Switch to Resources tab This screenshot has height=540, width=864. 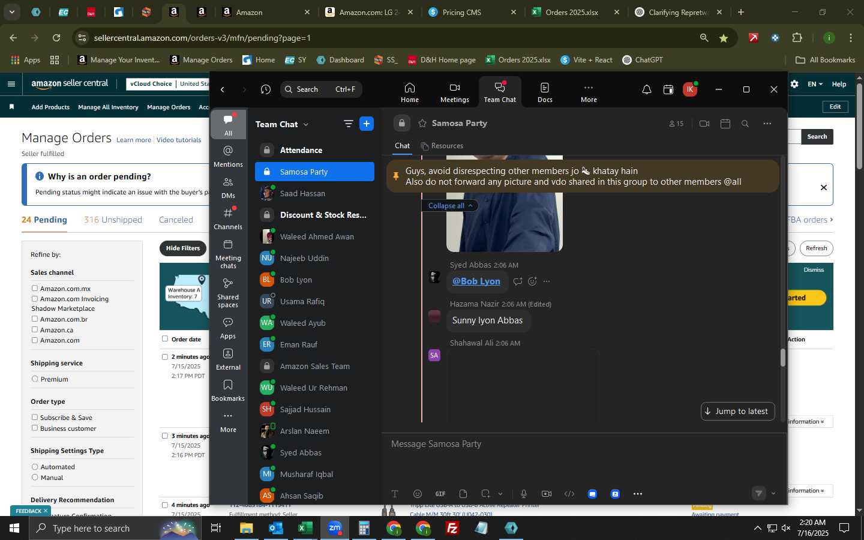pos(442,146)
